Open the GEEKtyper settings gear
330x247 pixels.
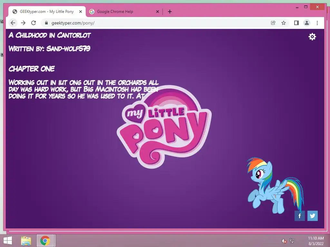coord(312,37)
